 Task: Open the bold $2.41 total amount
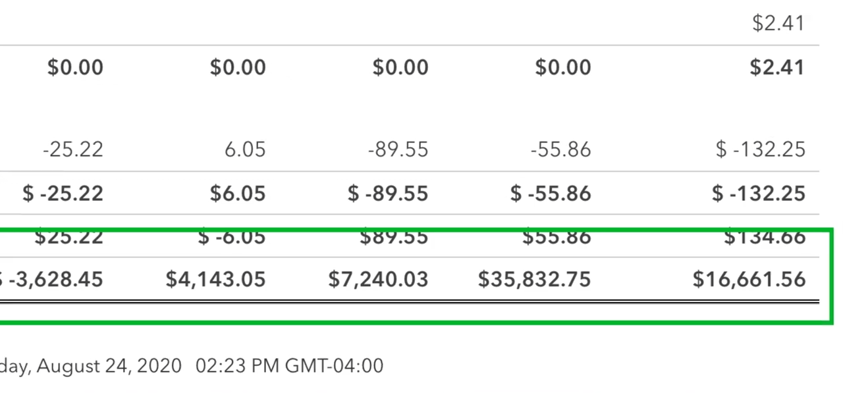click(778, 67)
